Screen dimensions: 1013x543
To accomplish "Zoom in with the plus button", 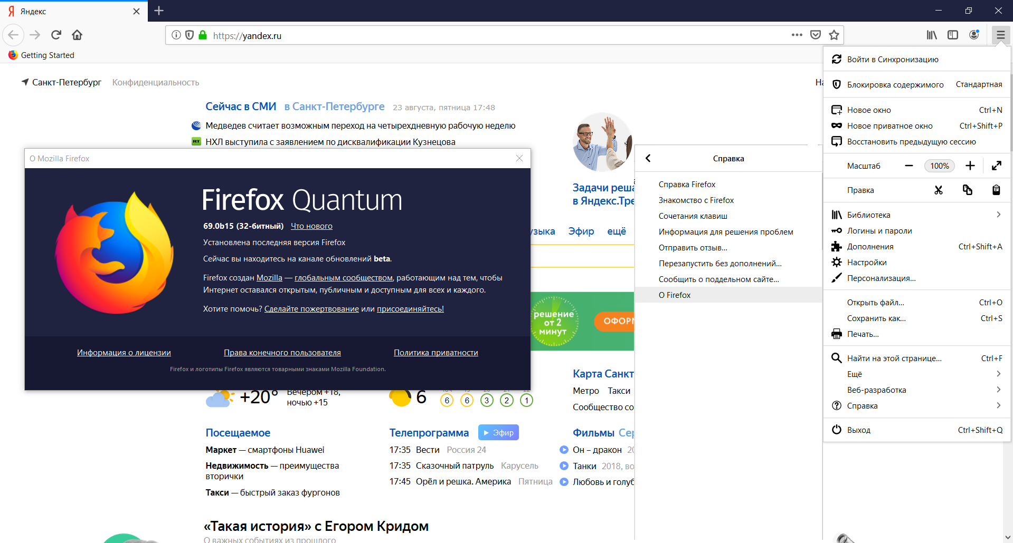I will coord(970,166).
